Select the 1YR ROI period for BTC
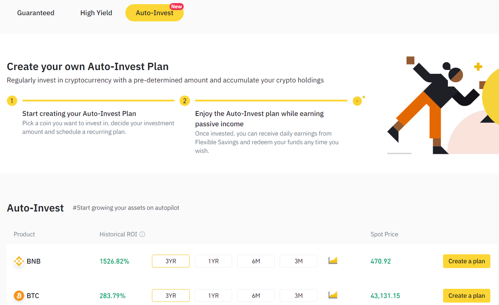 213,295
